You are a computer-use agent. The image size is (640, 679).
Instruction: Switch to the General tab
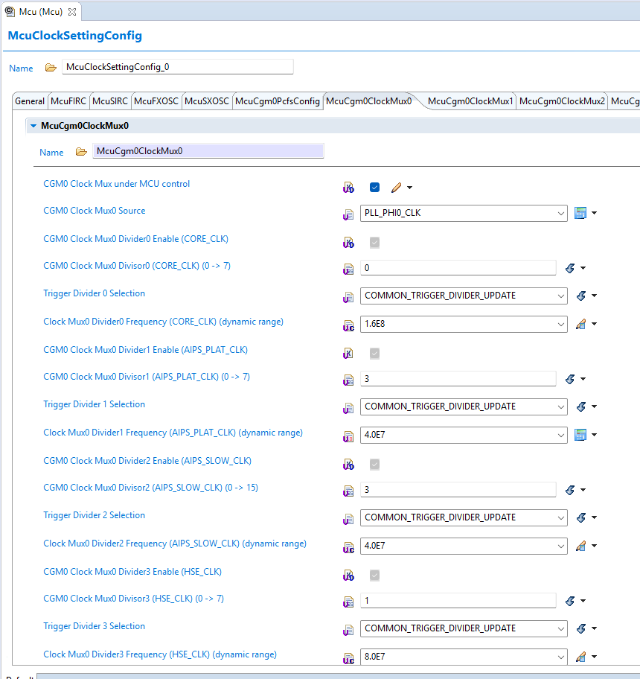(30, 101)
